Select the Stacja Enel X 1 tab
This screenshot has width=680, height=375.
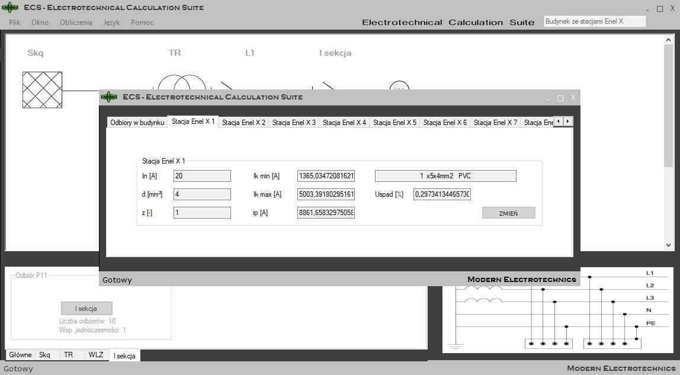pos(193,122)
